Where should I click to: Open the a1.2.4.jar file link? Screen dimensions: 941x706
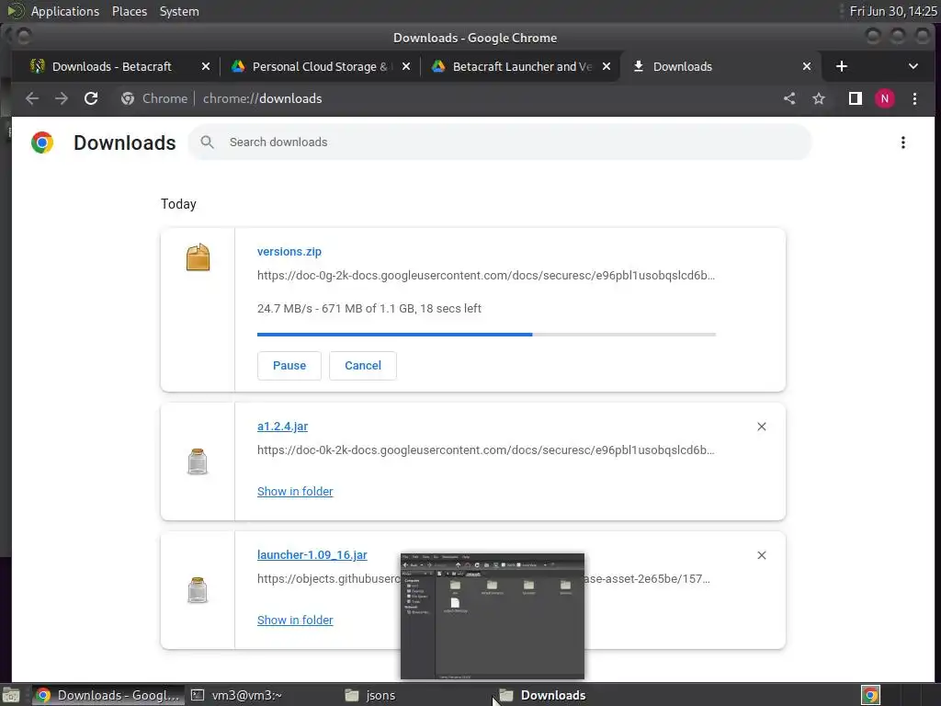[282, 427]
